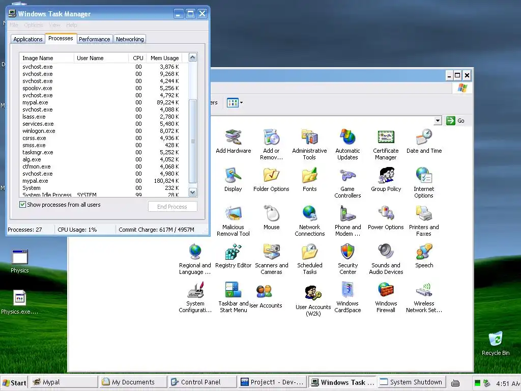This screenshot has height=391, width=521.
Task: Sort processes by Mem Usage column
Action: (x=165, y=58)
